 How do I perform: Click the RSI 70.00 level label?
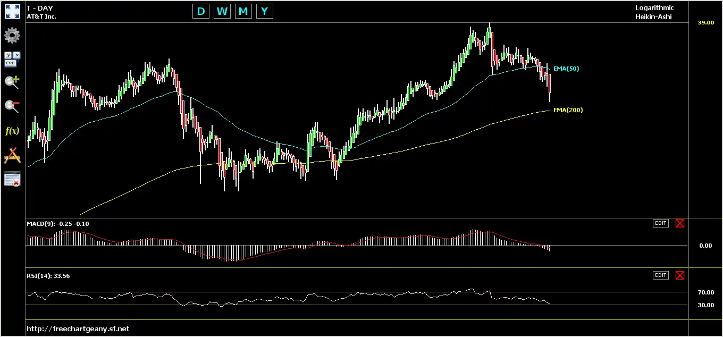(x=705, y=292)
